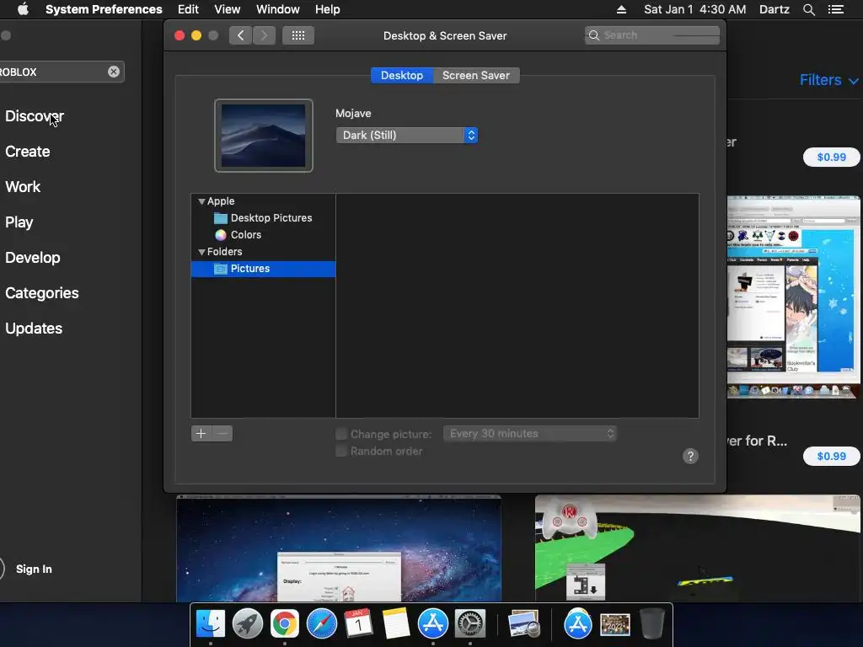The height and width of the screenshot is (647, 863).
Task: Select the Pictures folder row
Action: pyautogui.click(x=263, y=269)
